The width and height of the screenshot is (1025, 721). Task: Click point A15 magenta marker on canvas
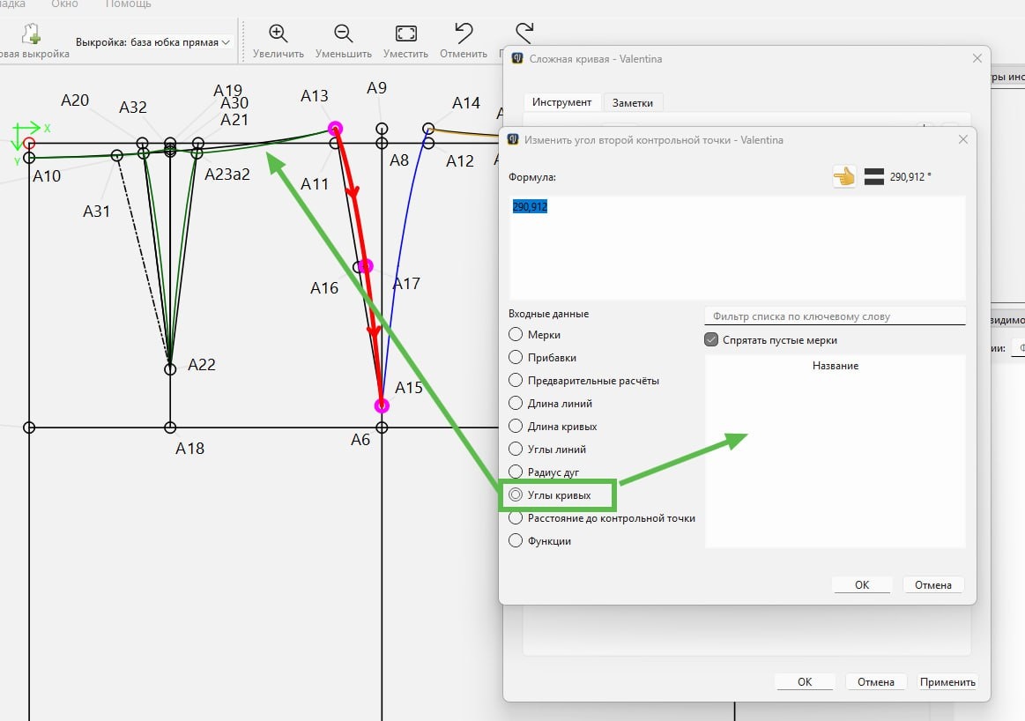[x=382, y=406]
